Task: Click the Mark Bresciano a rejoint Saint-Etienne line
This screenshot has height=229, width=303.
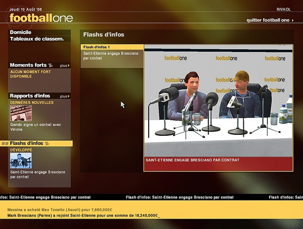Action: click(83, 215)
